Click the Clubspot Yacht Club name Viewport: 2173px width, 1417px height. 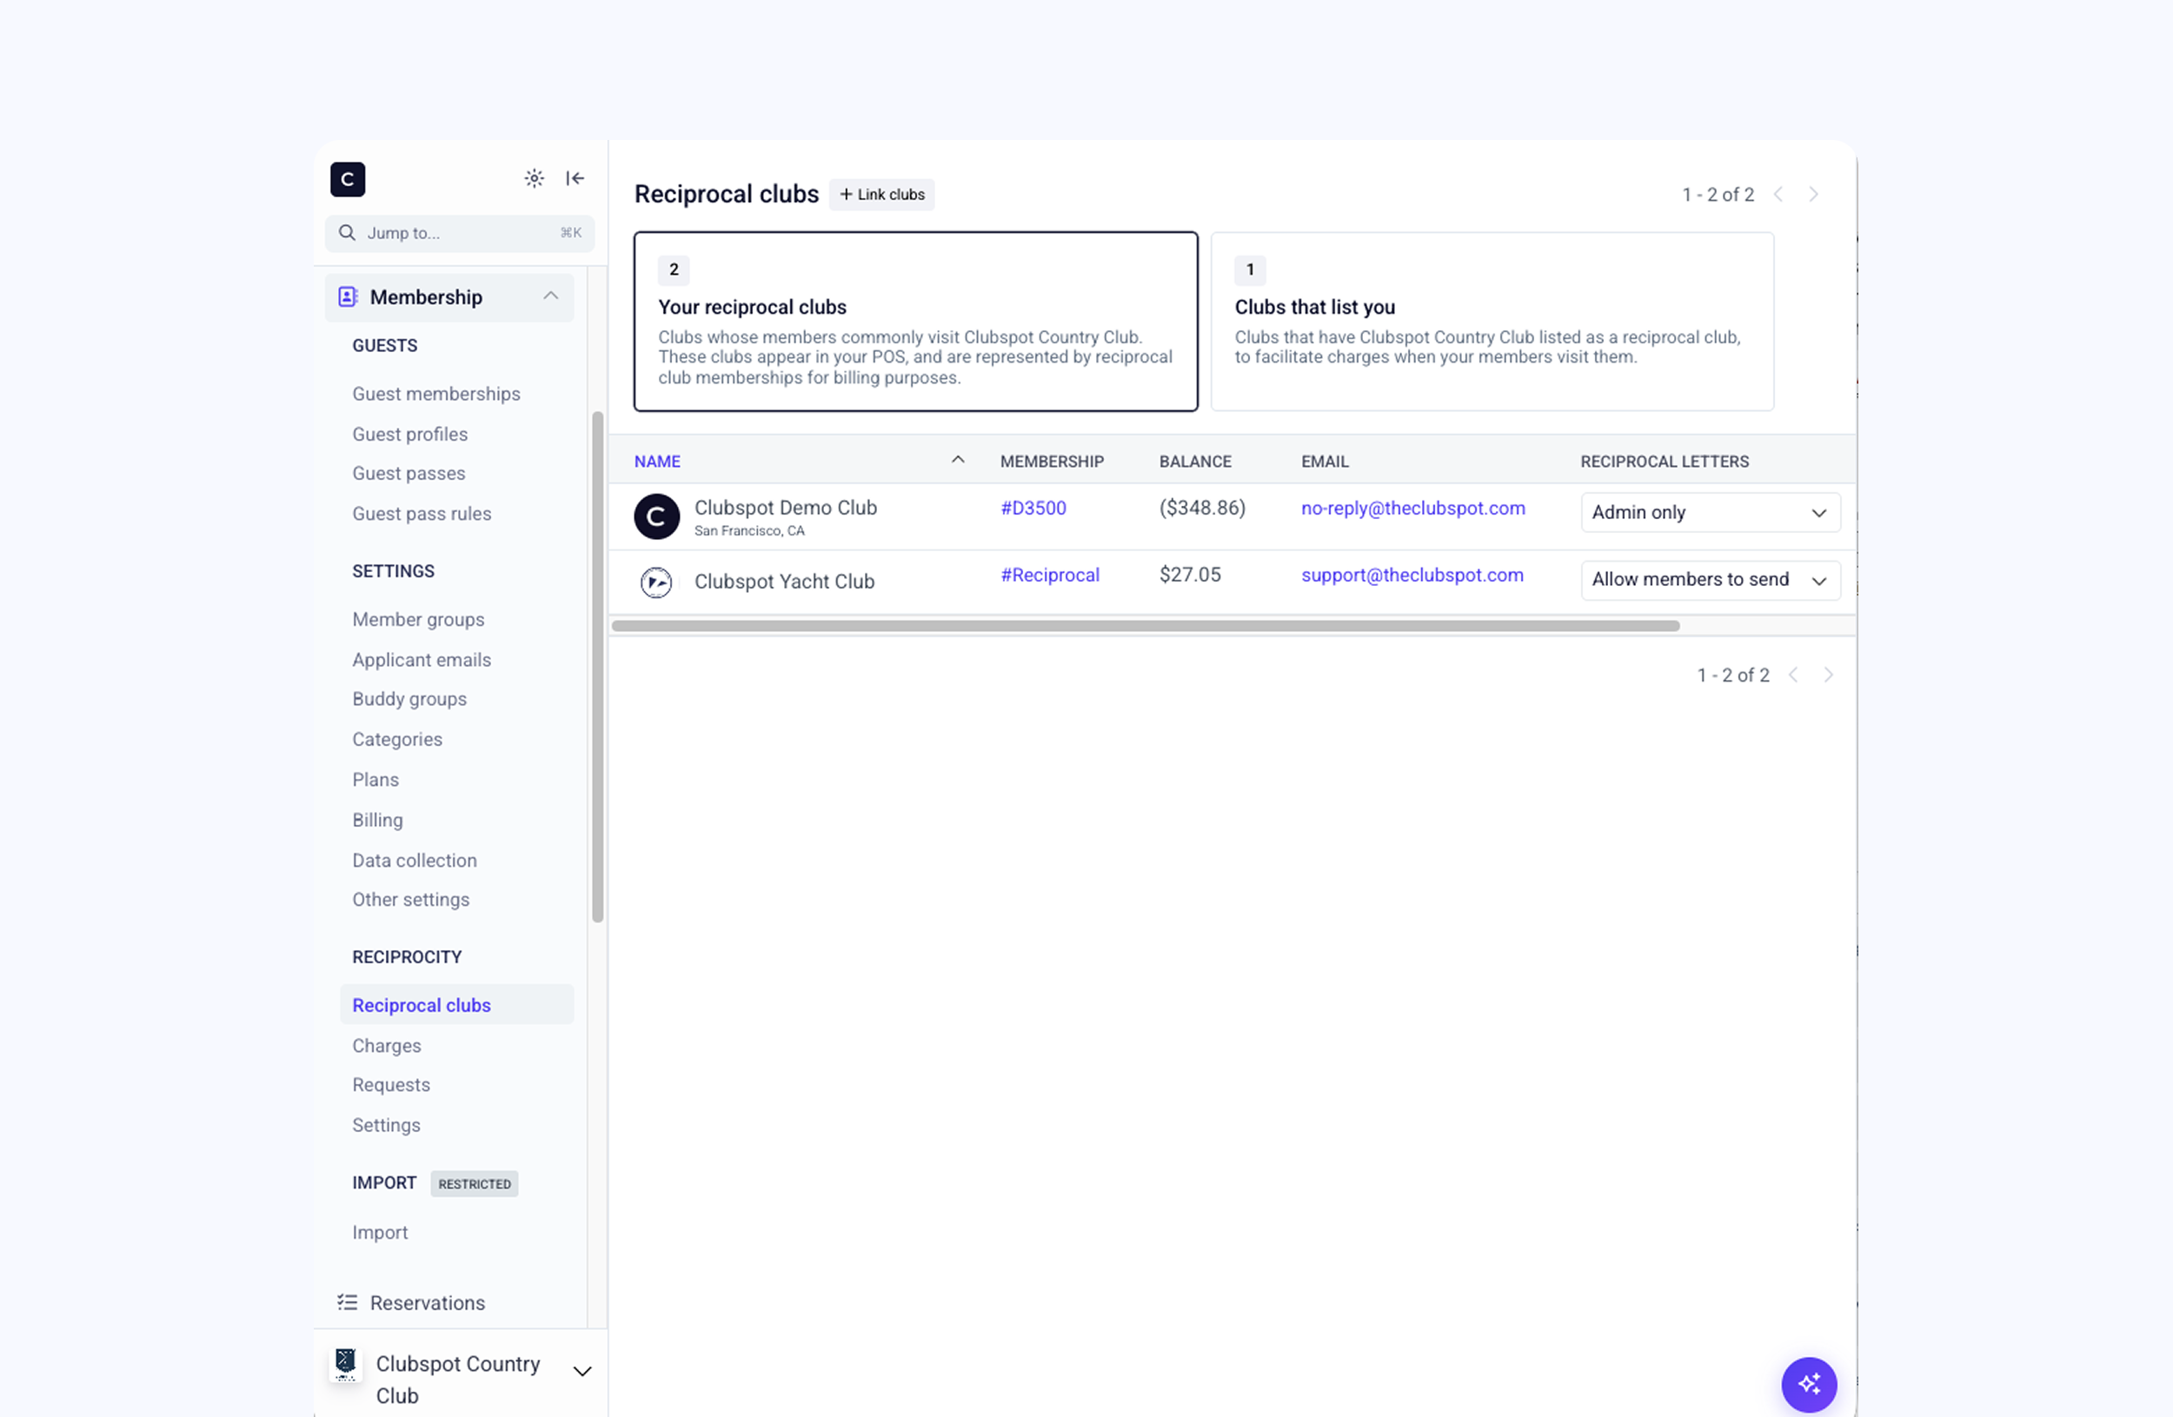click(784, 582)
